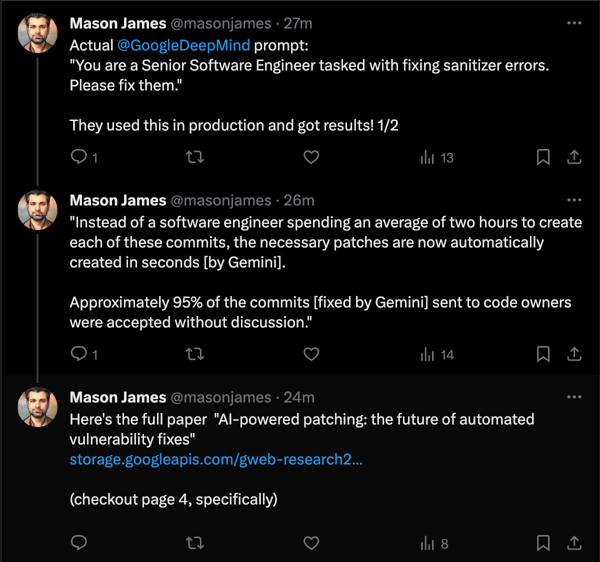Repost the first tweet about sanitizer errors
The image size is (600, 562).
tap(194, 157)
